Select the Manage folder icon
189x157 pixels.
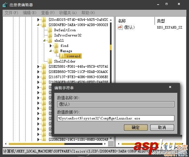(56, 51)
